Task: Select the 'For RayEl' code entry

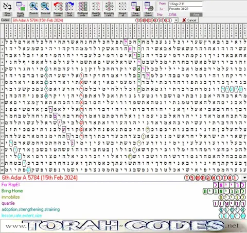Action: pyautogui.click(x=10, y=185)
